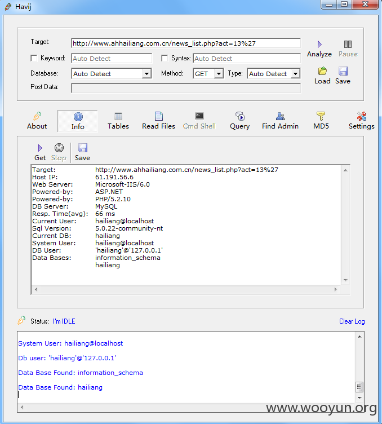Screen dimensions: 382x424
Task: Click the log panel scrollbar thumb
Action: pos(359,387)
